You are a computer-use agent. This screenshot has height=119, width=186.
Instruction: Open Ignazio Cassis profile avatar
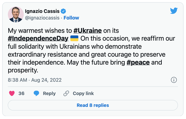point(16,14)
